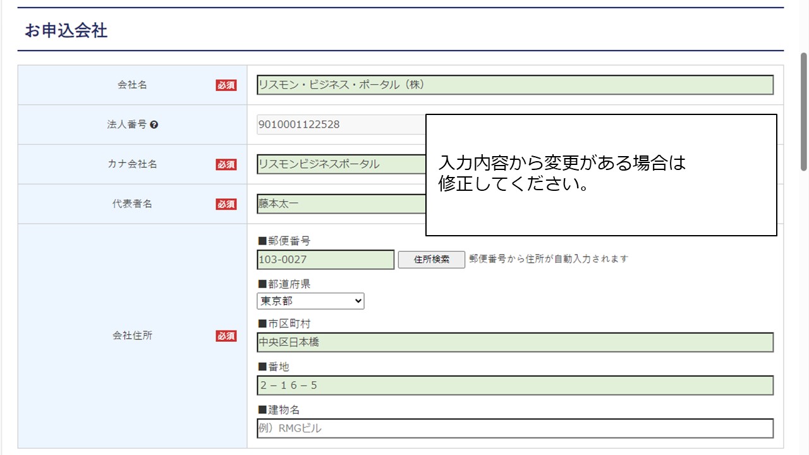The height and width of the screenshot is (455, 809).
Task: Click the 会社名 row label
Action: [132, 85]
